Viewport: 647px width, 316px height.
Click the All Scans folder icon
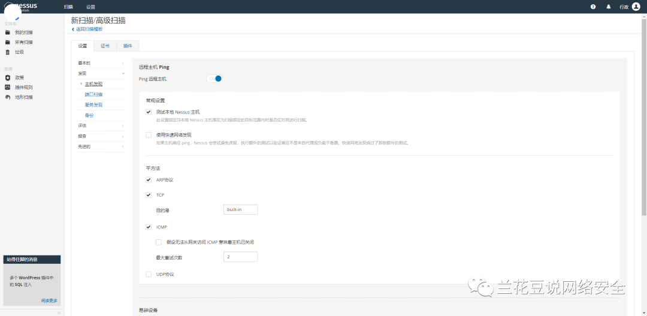8,42
